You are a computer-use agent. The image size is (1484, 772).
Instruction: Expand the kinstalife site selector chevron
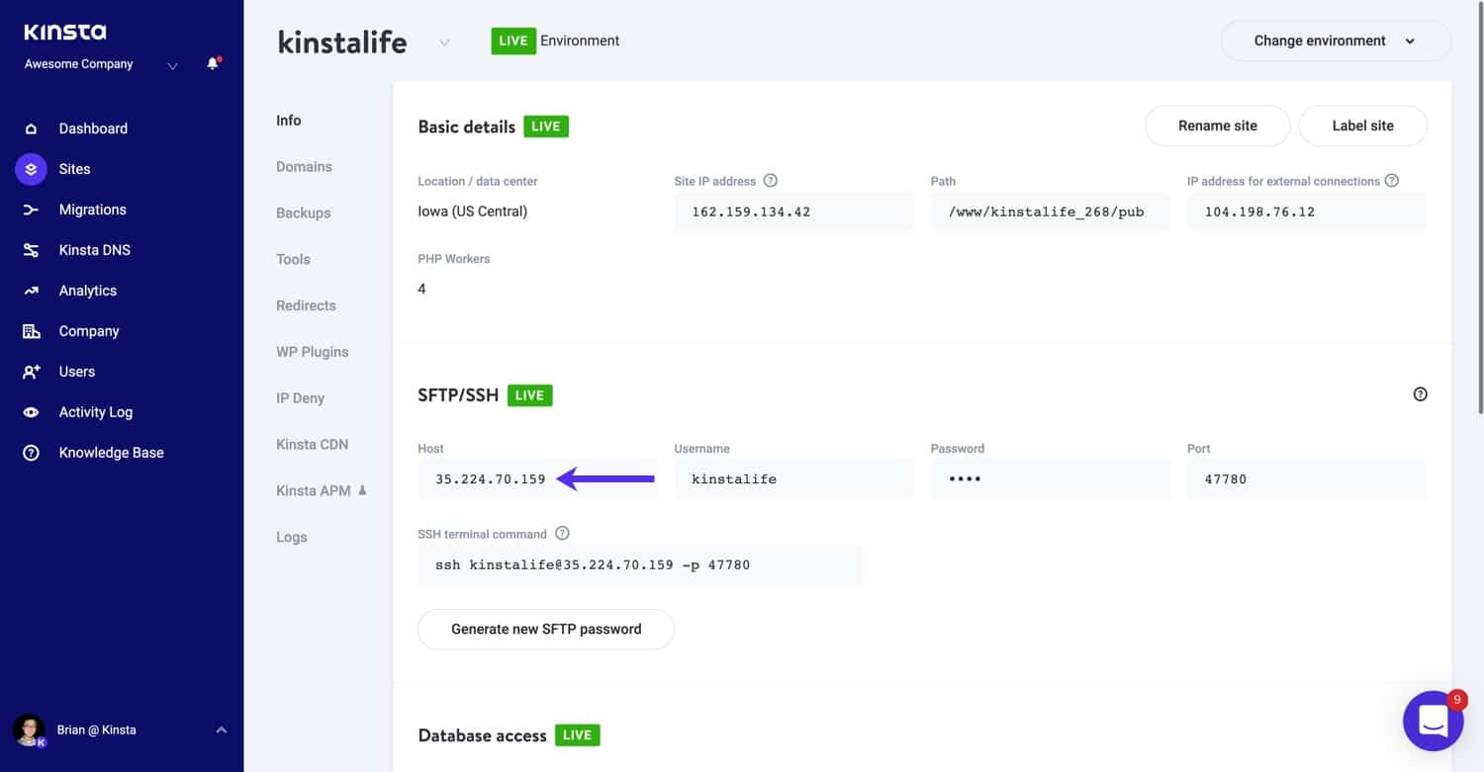click(444, 43)
